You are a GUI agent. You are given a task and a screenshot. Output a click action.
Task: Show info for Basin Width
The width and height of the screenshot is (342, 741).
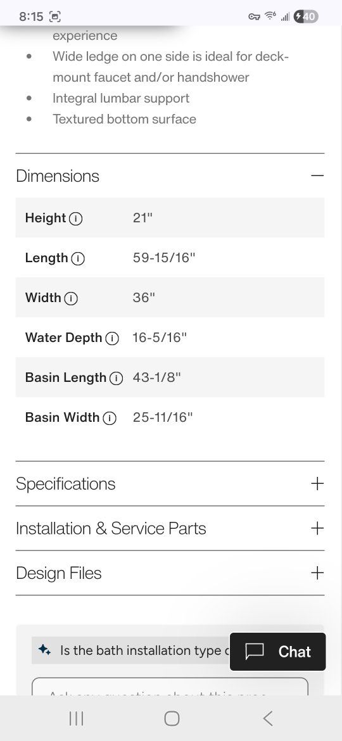point(110,418)
